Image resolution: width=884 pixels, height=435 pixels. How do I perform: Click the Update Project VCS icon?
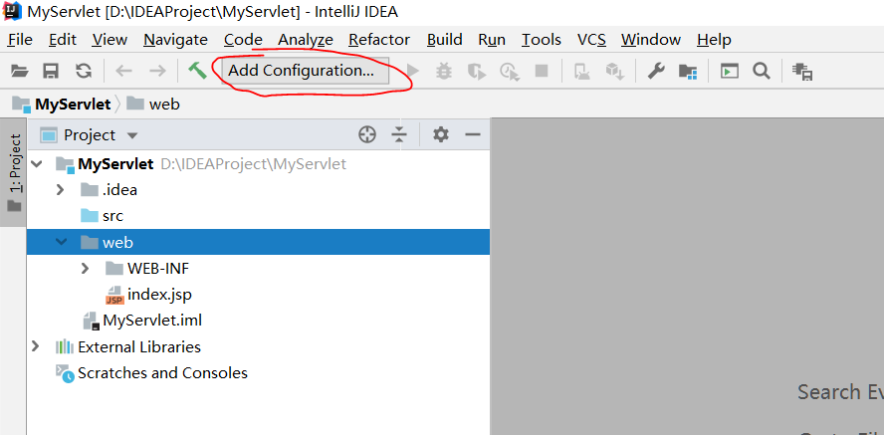pyautogui.click(x=581, y=72)
